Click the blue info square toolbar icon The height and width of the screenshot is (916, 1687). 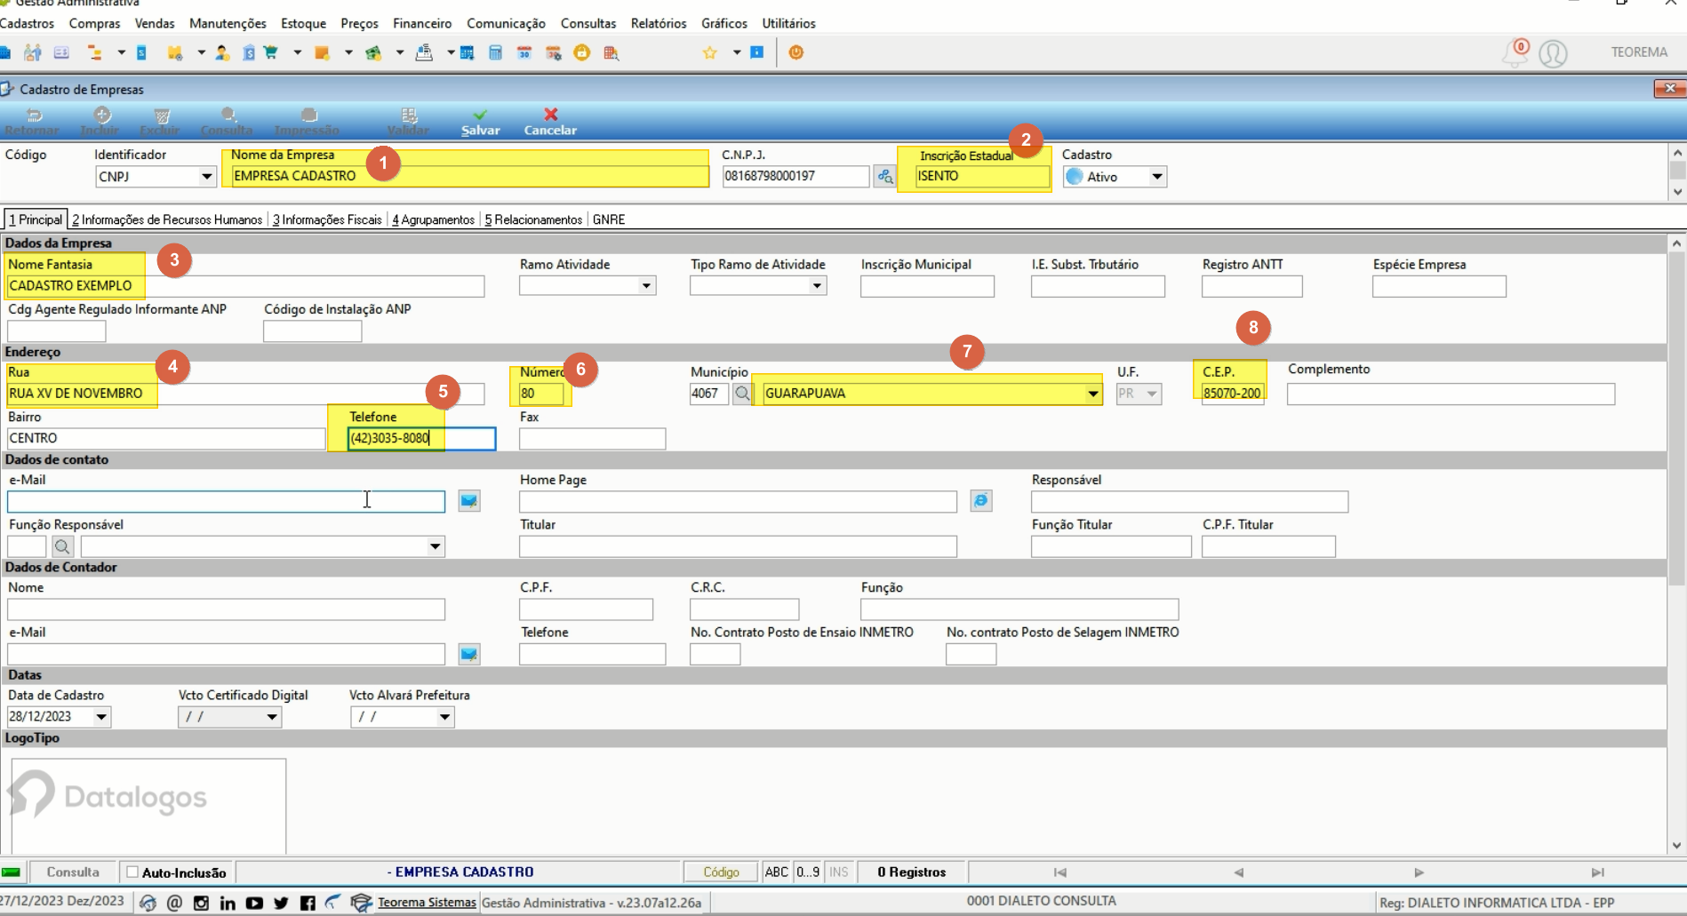[x=757, y=52]
